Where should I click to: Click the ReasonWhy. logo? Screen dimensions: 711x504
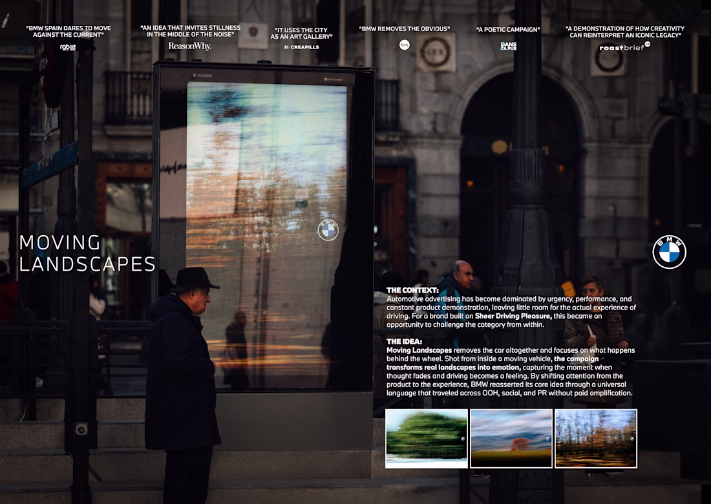pos(189,46)
